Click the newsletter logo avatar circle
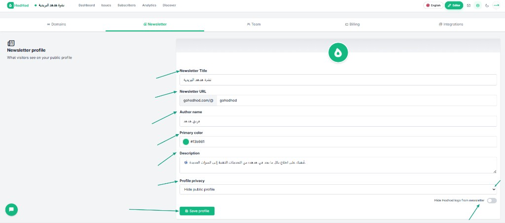Screen dimensions: 505x223 pos(338,53)
